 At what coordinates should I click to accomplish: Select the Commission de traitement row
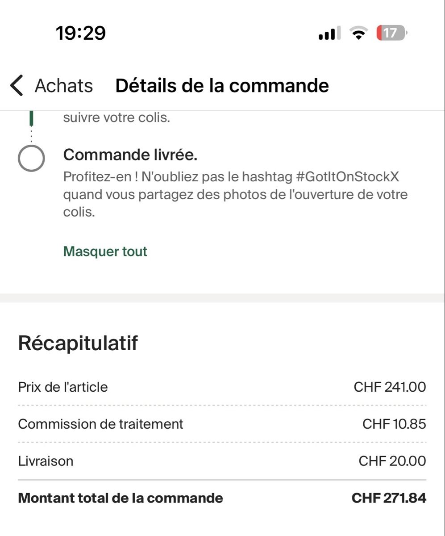[x=222, y=424]
